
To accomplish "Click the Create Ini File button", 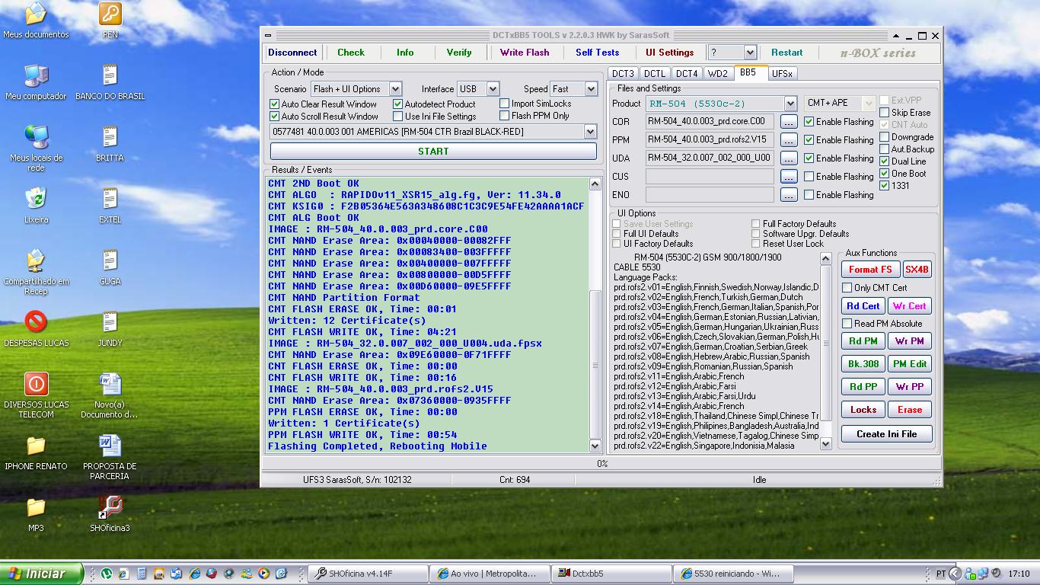I will pos(887,434).
